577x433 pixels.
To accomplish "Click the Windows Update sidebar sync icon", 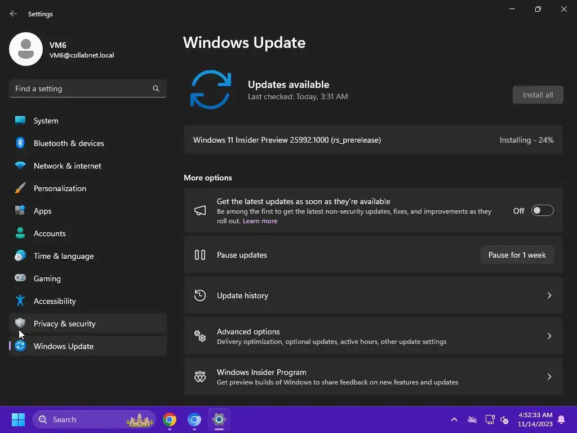I will pos(20,346).
